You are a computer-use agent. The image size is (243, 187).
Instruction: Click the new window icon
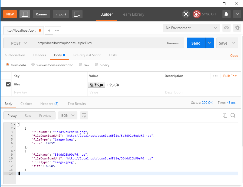tap(77, 14)
